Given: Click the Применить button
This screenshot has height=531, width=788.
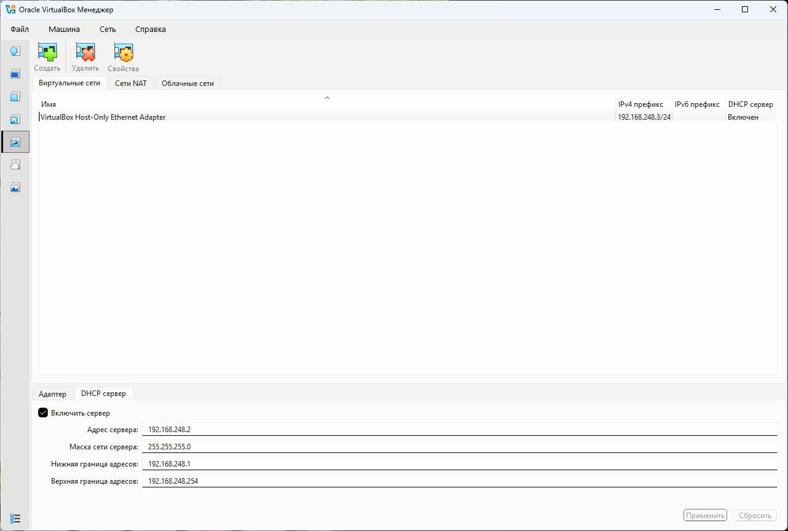Looking at the screenshot, I should pos(704,514).
